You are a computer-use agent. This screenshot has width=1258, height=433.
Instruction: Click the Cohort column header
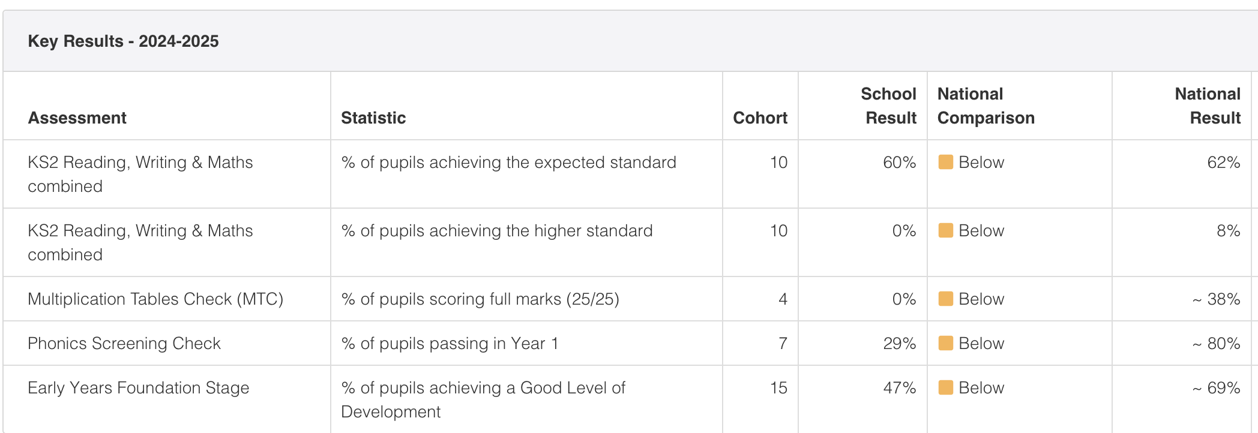click(x=760, y=118)
